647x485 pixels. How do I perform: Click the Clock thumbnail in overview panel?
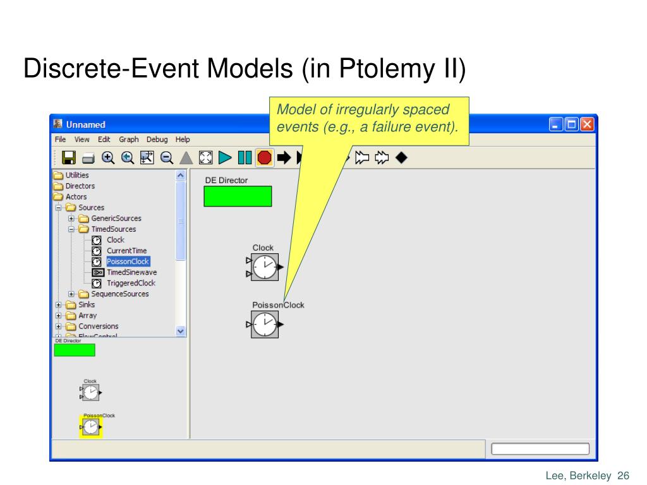91,393
